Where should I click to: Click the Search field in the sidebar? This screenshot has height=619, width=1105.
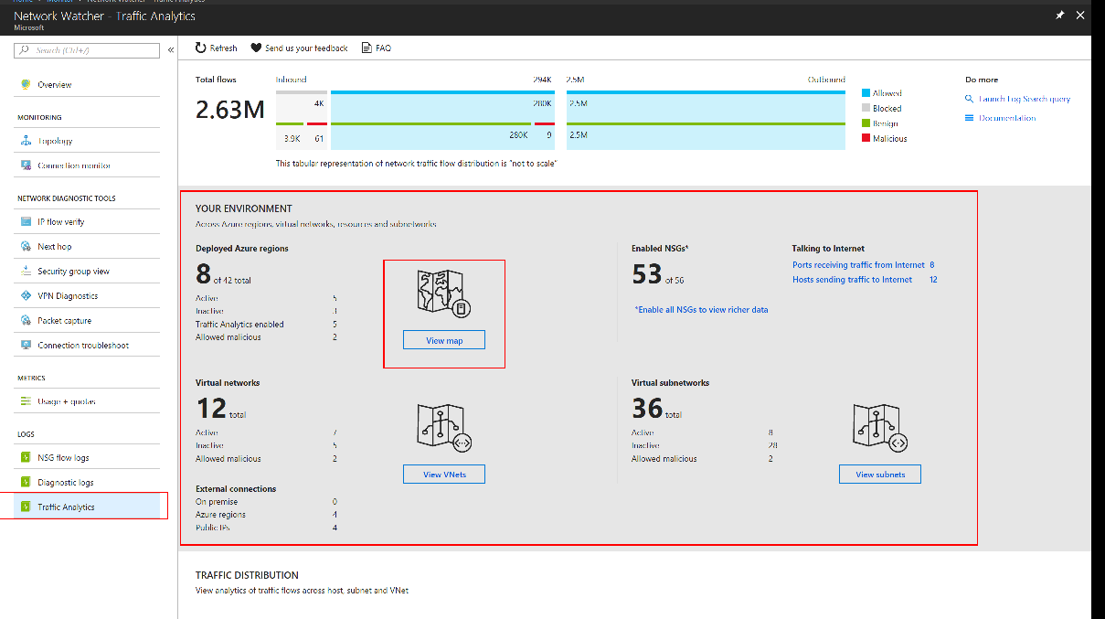[85, 50]
